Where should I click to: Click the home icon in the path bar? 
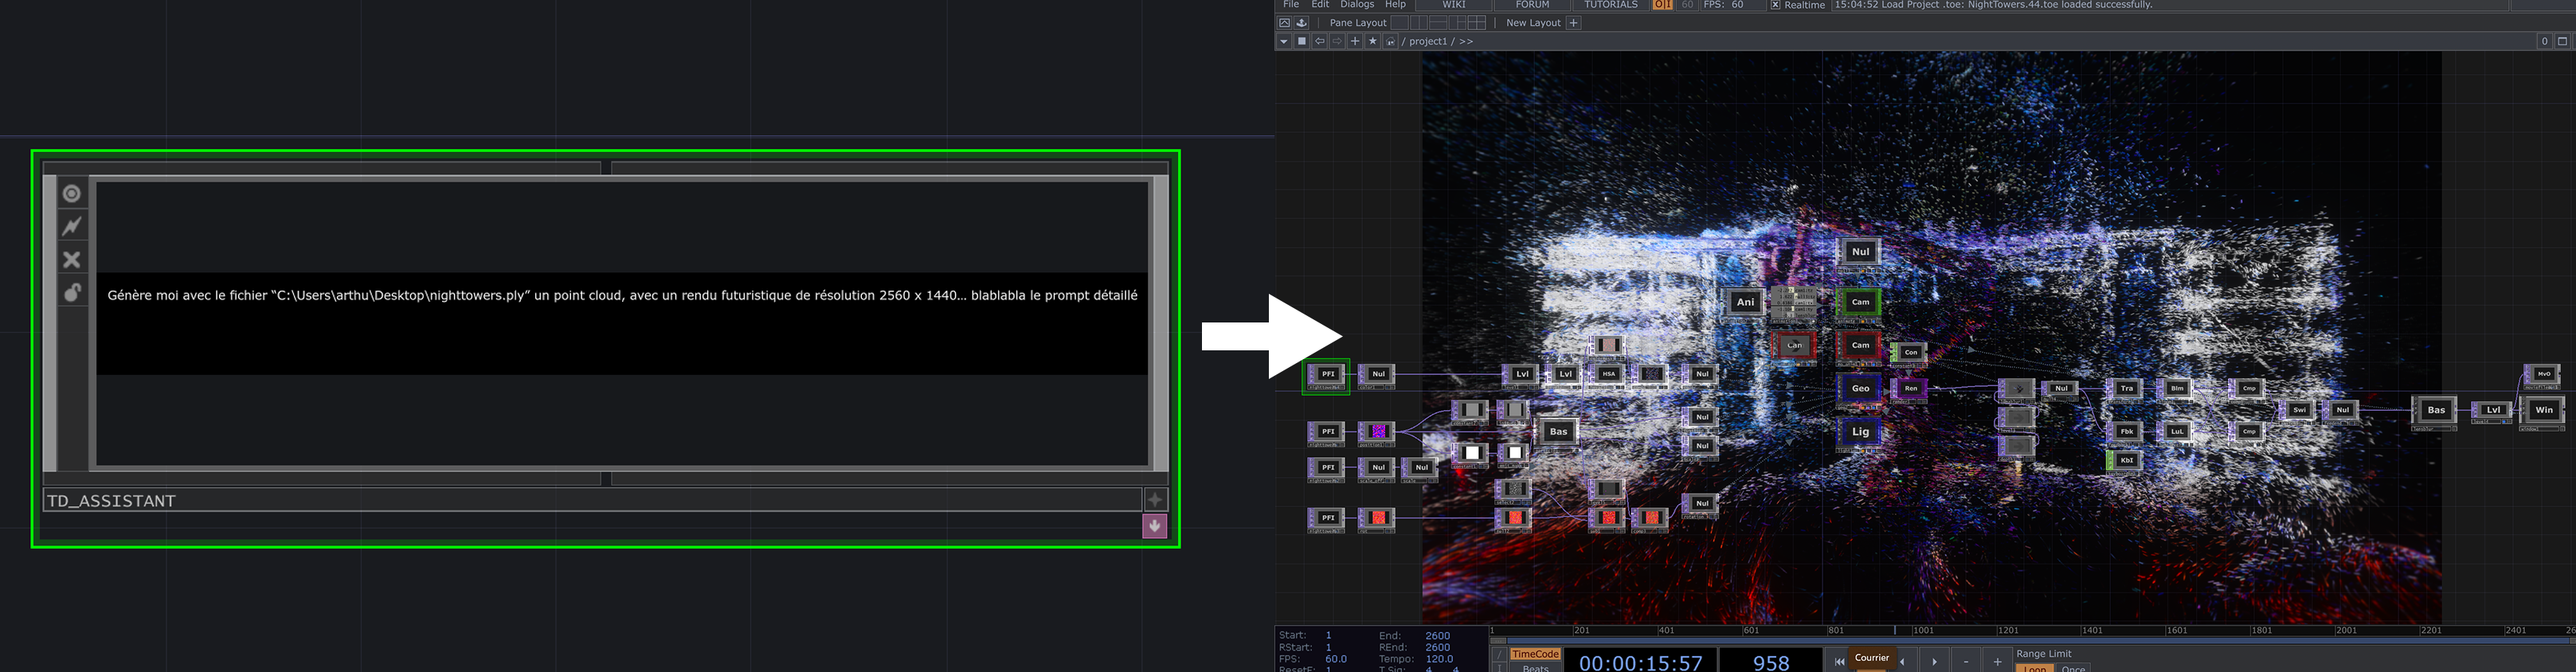(x=1390, y=41)
